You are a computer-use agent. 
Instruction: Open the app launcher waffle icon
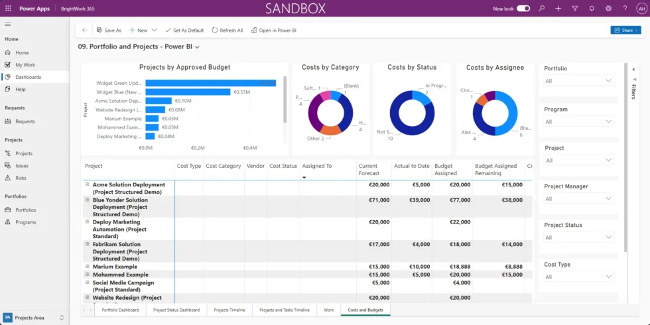click(x=7, y=9)
